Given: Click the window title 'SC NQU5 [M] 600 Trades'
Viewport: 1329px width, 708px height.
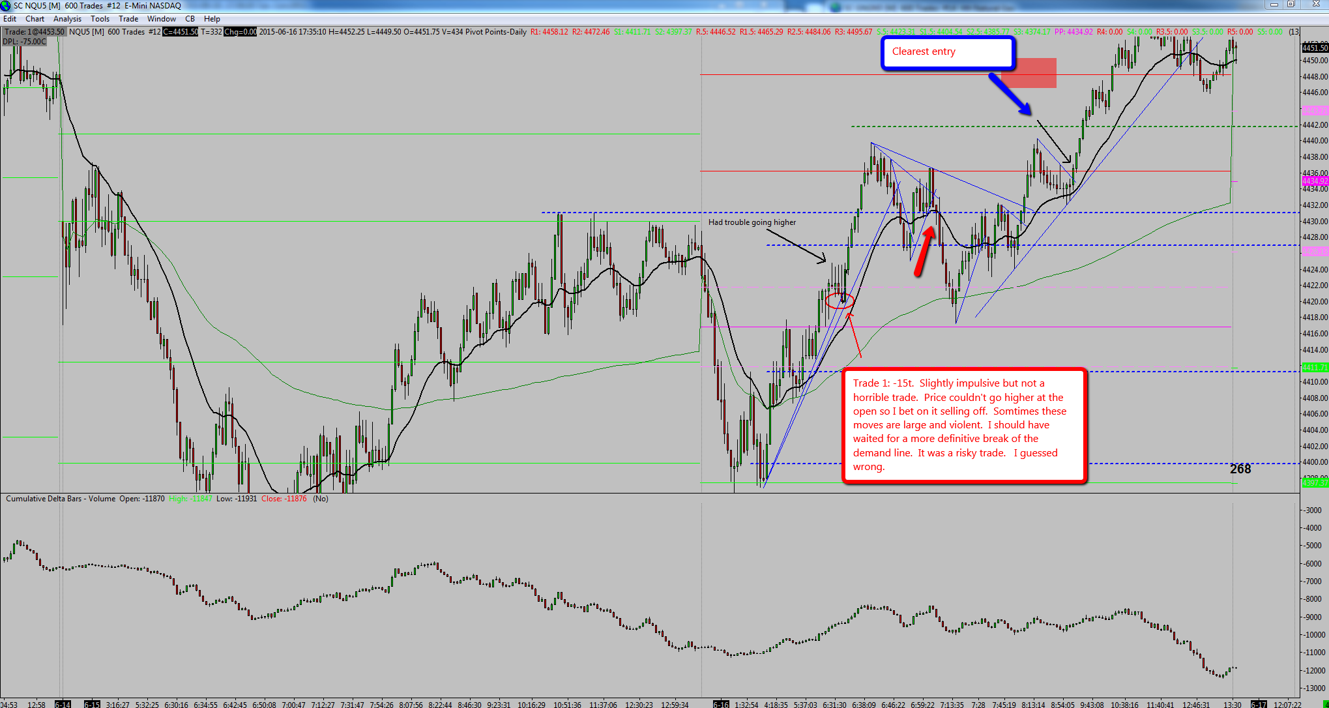Looking at the screenshot, I should coord(59,6).
